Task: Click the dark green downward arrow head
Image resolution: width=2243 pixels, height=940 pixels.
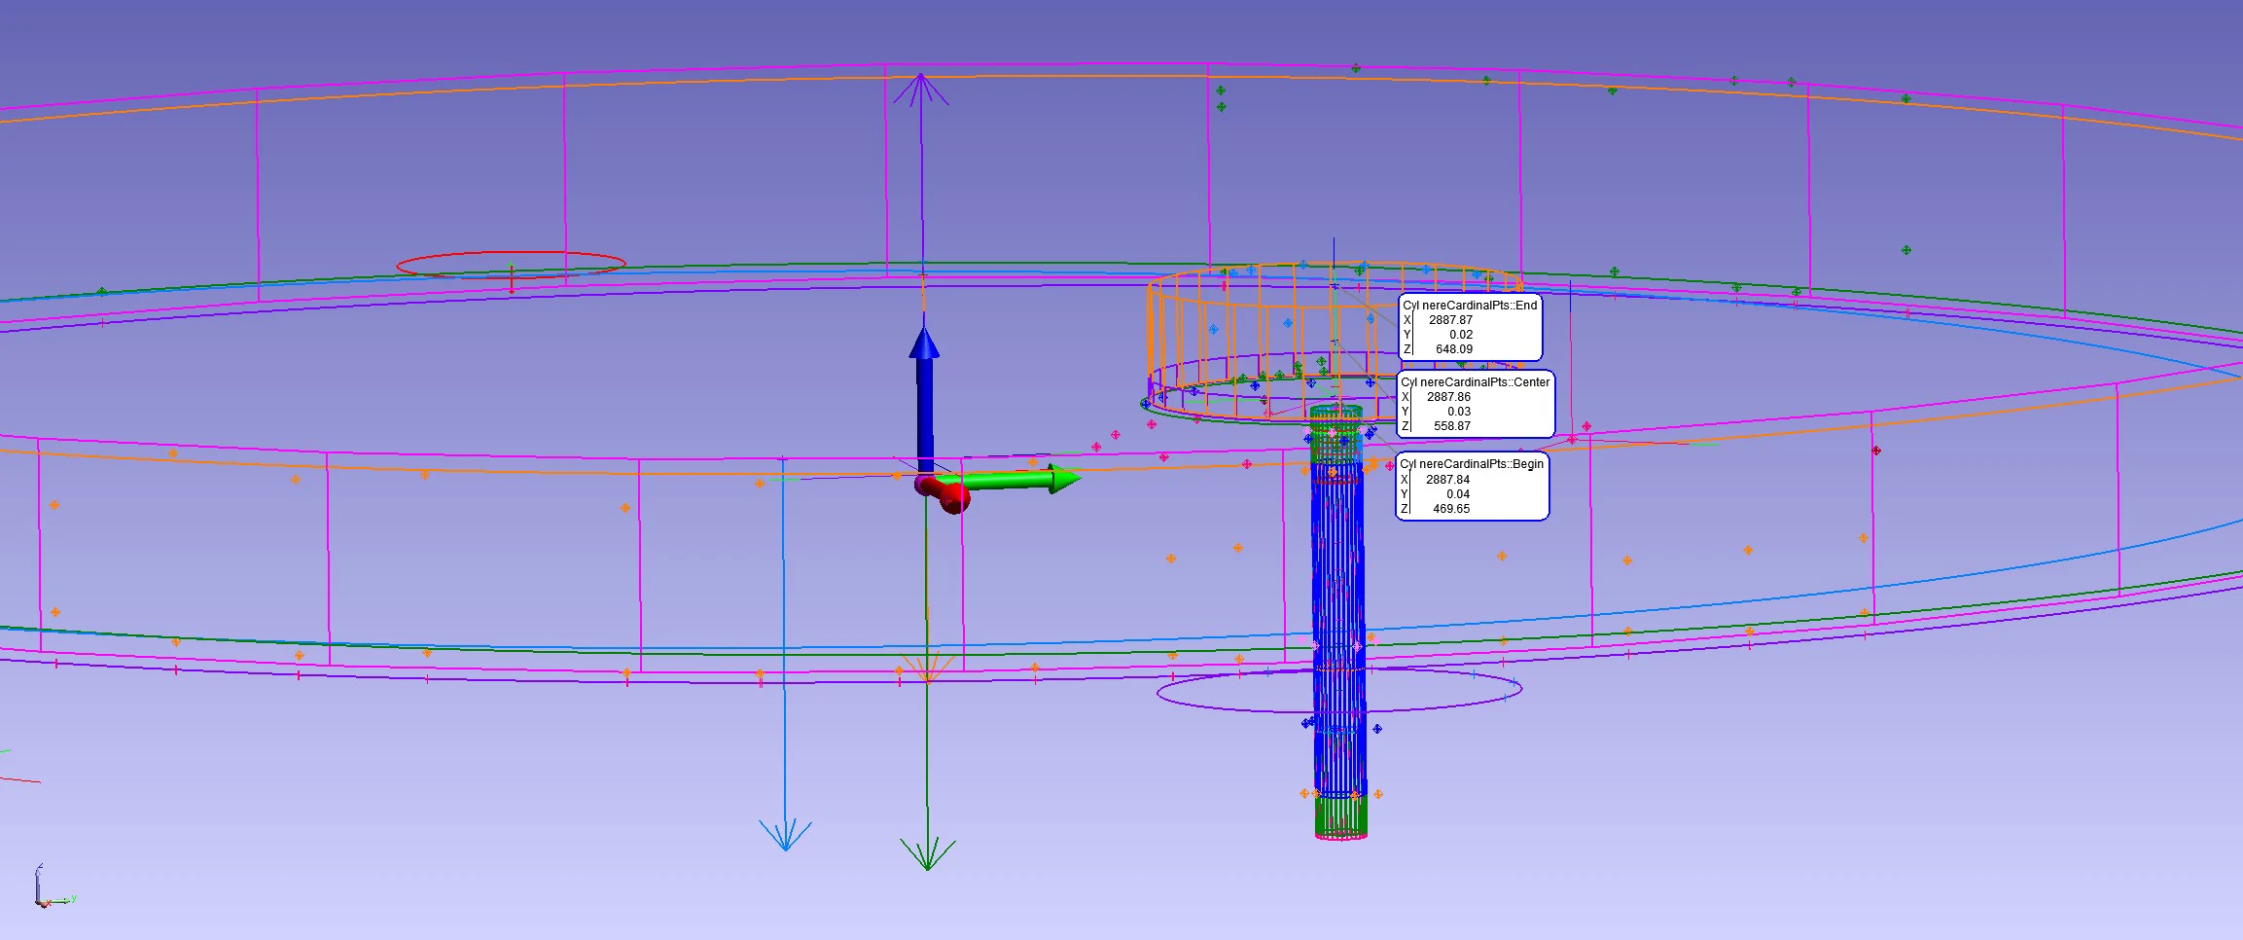Action: [927, 853]
